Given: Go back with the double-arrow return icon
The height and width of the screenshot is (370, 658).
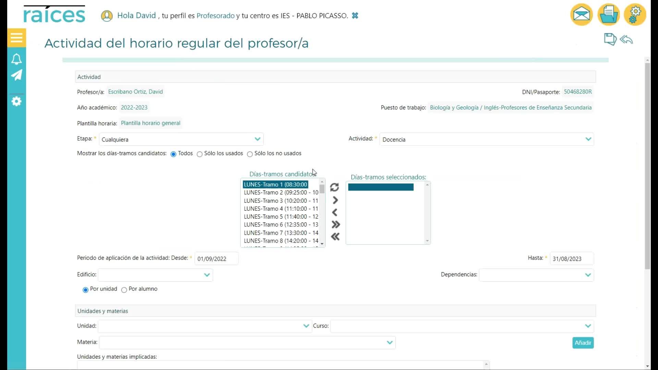Looking at the screenshot, I should [x=626, y=40].
